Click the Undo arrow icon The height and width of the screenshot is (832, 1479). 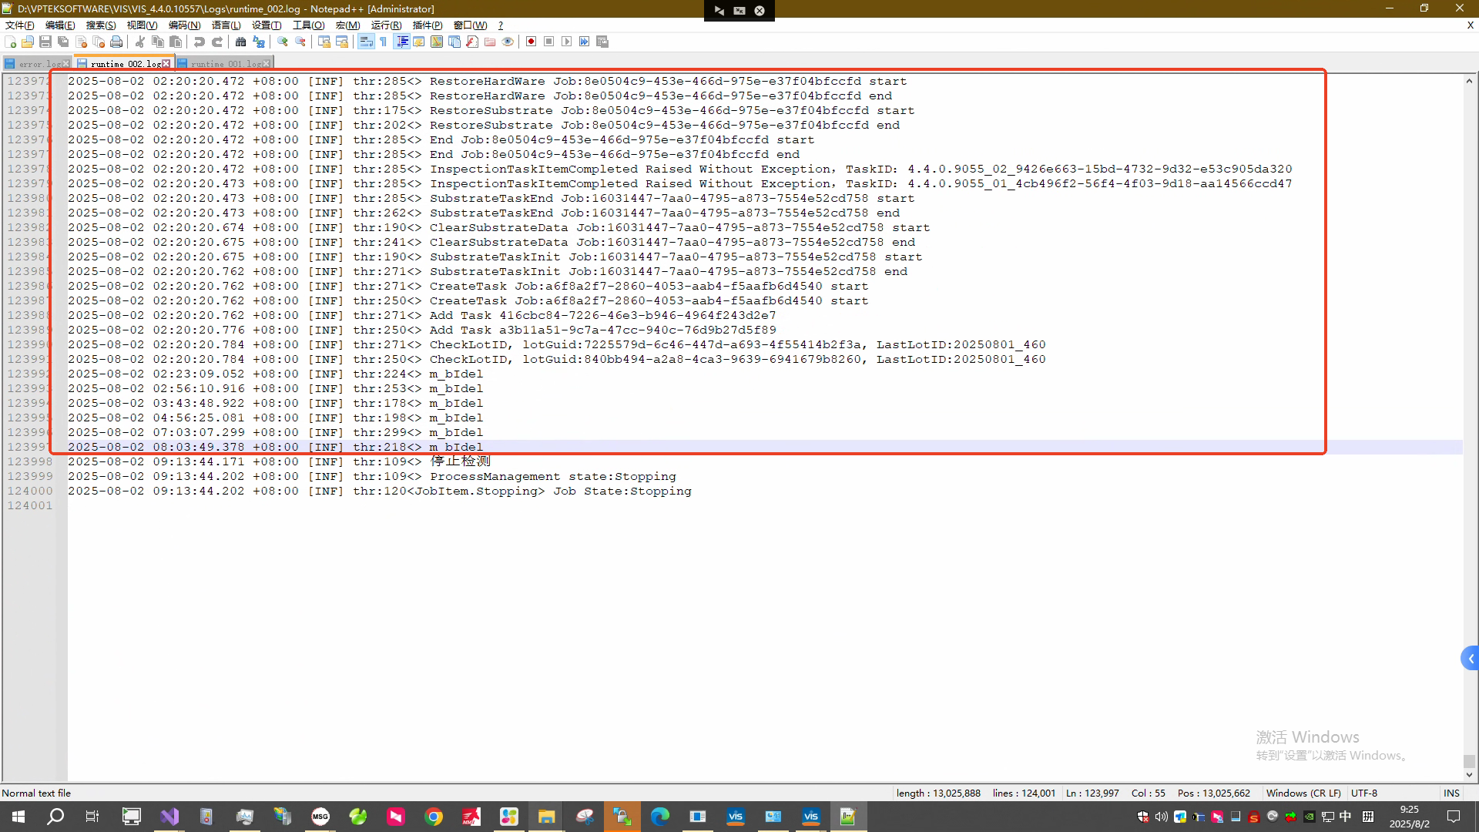(200, 42)
